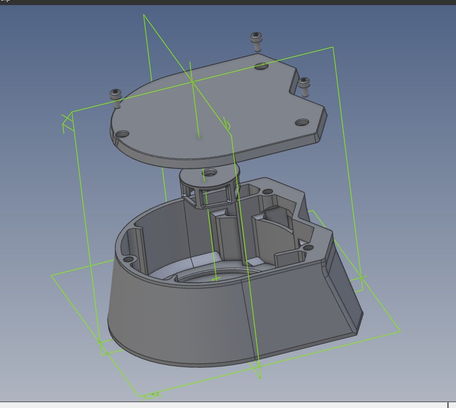Click the slotted cylindrical hub below the lid

(x=209, y=186)
